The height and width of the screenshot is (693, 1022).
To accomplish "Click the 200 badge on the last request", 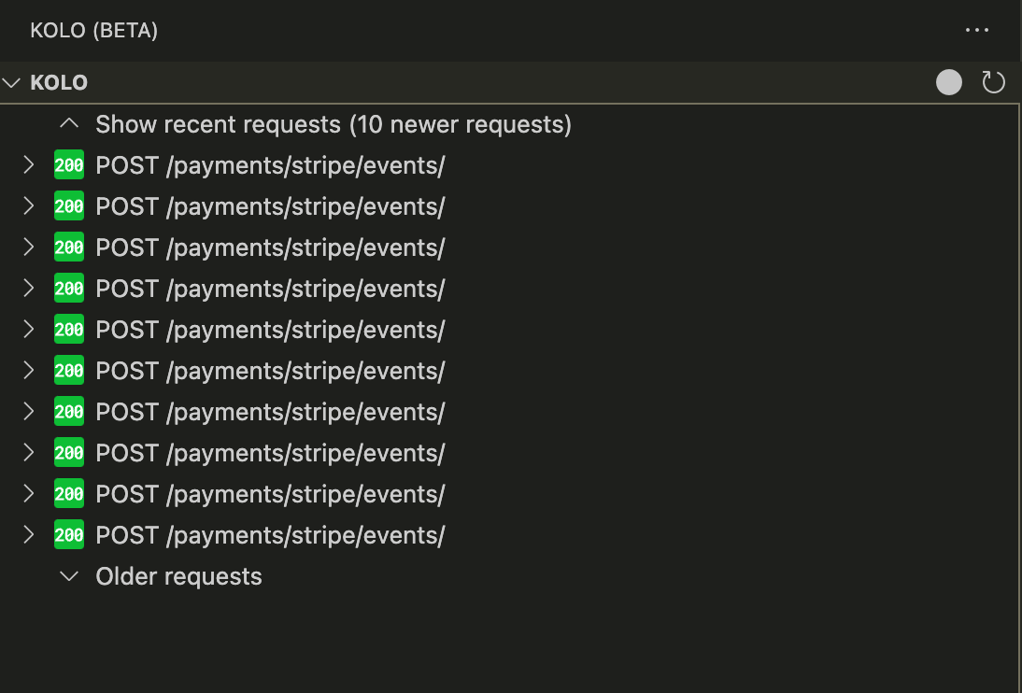I will tap(69, 535).
